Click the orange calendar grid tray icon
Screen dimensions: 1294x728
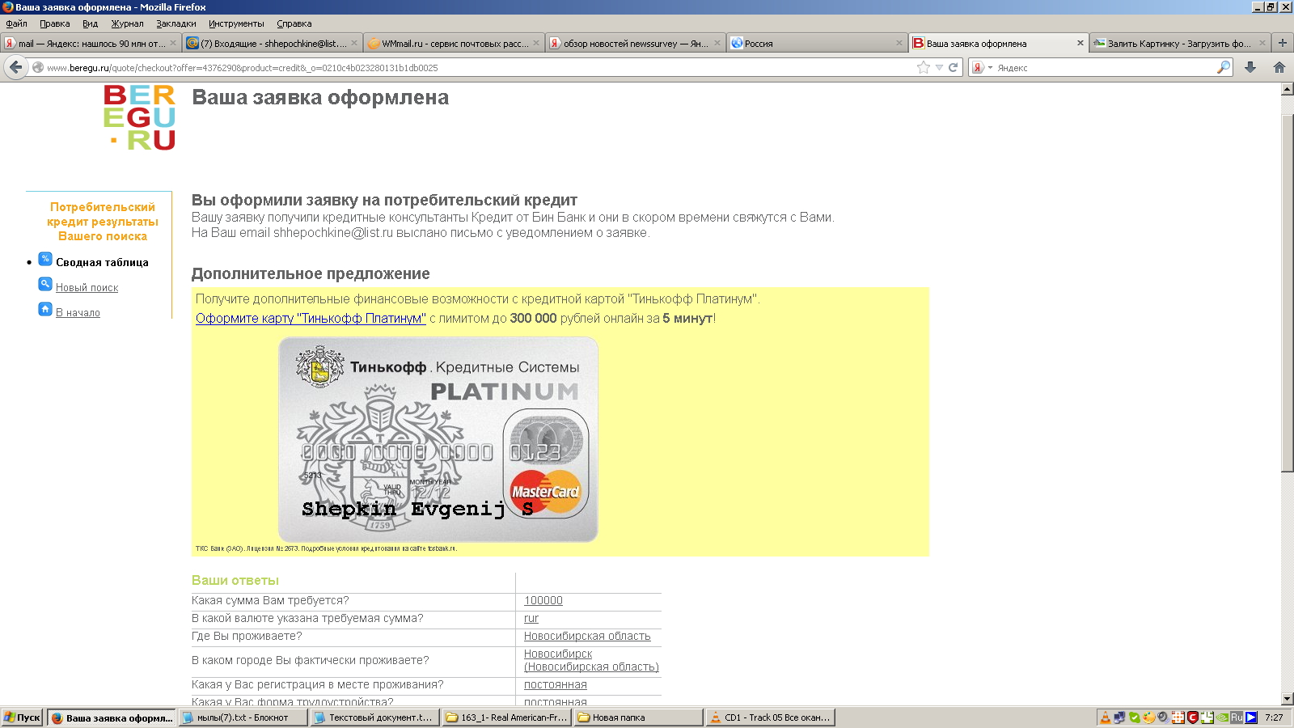coord(1178,717)
